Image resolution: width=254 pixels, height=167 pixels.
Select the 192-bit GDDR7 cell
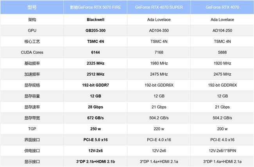click(95, 85)
